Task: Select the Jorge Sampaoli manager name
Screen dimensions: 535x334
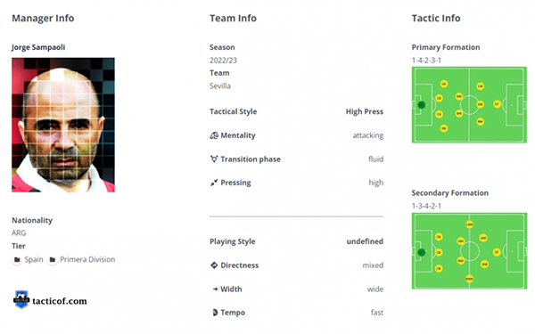Action: click(38, 47)
